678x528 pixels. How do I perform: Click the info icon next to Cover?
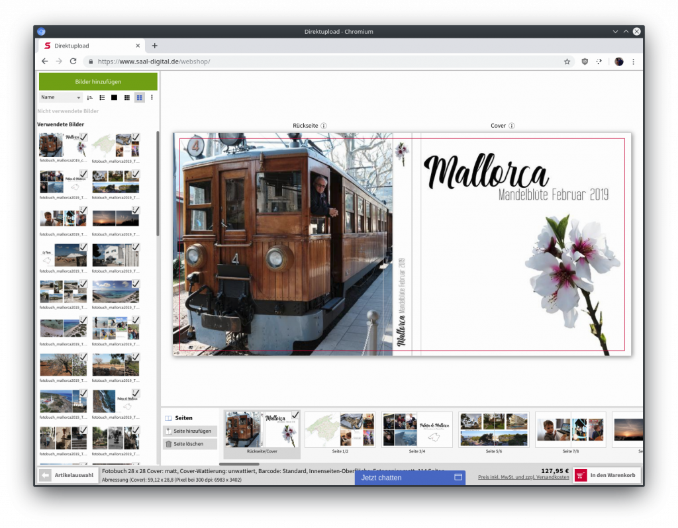[512, 126]
